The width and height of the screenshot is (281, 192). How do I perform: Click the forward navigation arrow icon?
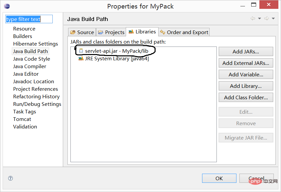click(267, 19)
